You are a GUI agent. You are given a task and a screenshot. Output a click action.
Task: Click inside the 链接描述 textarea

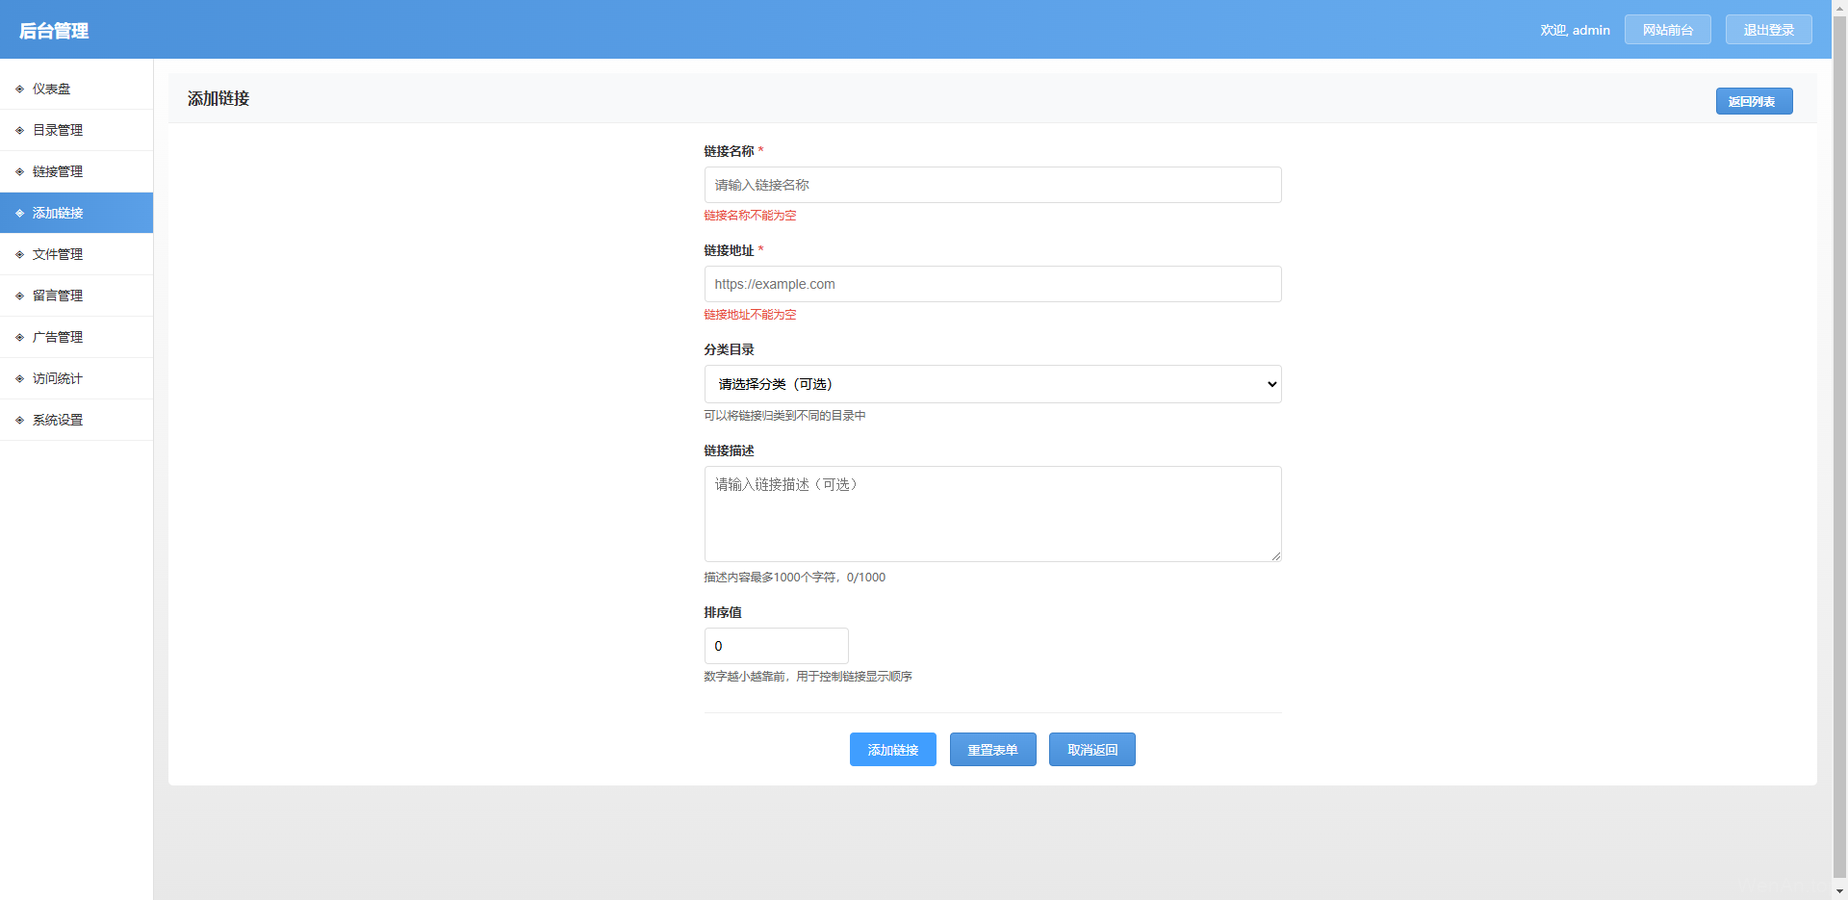click(992, 514)
